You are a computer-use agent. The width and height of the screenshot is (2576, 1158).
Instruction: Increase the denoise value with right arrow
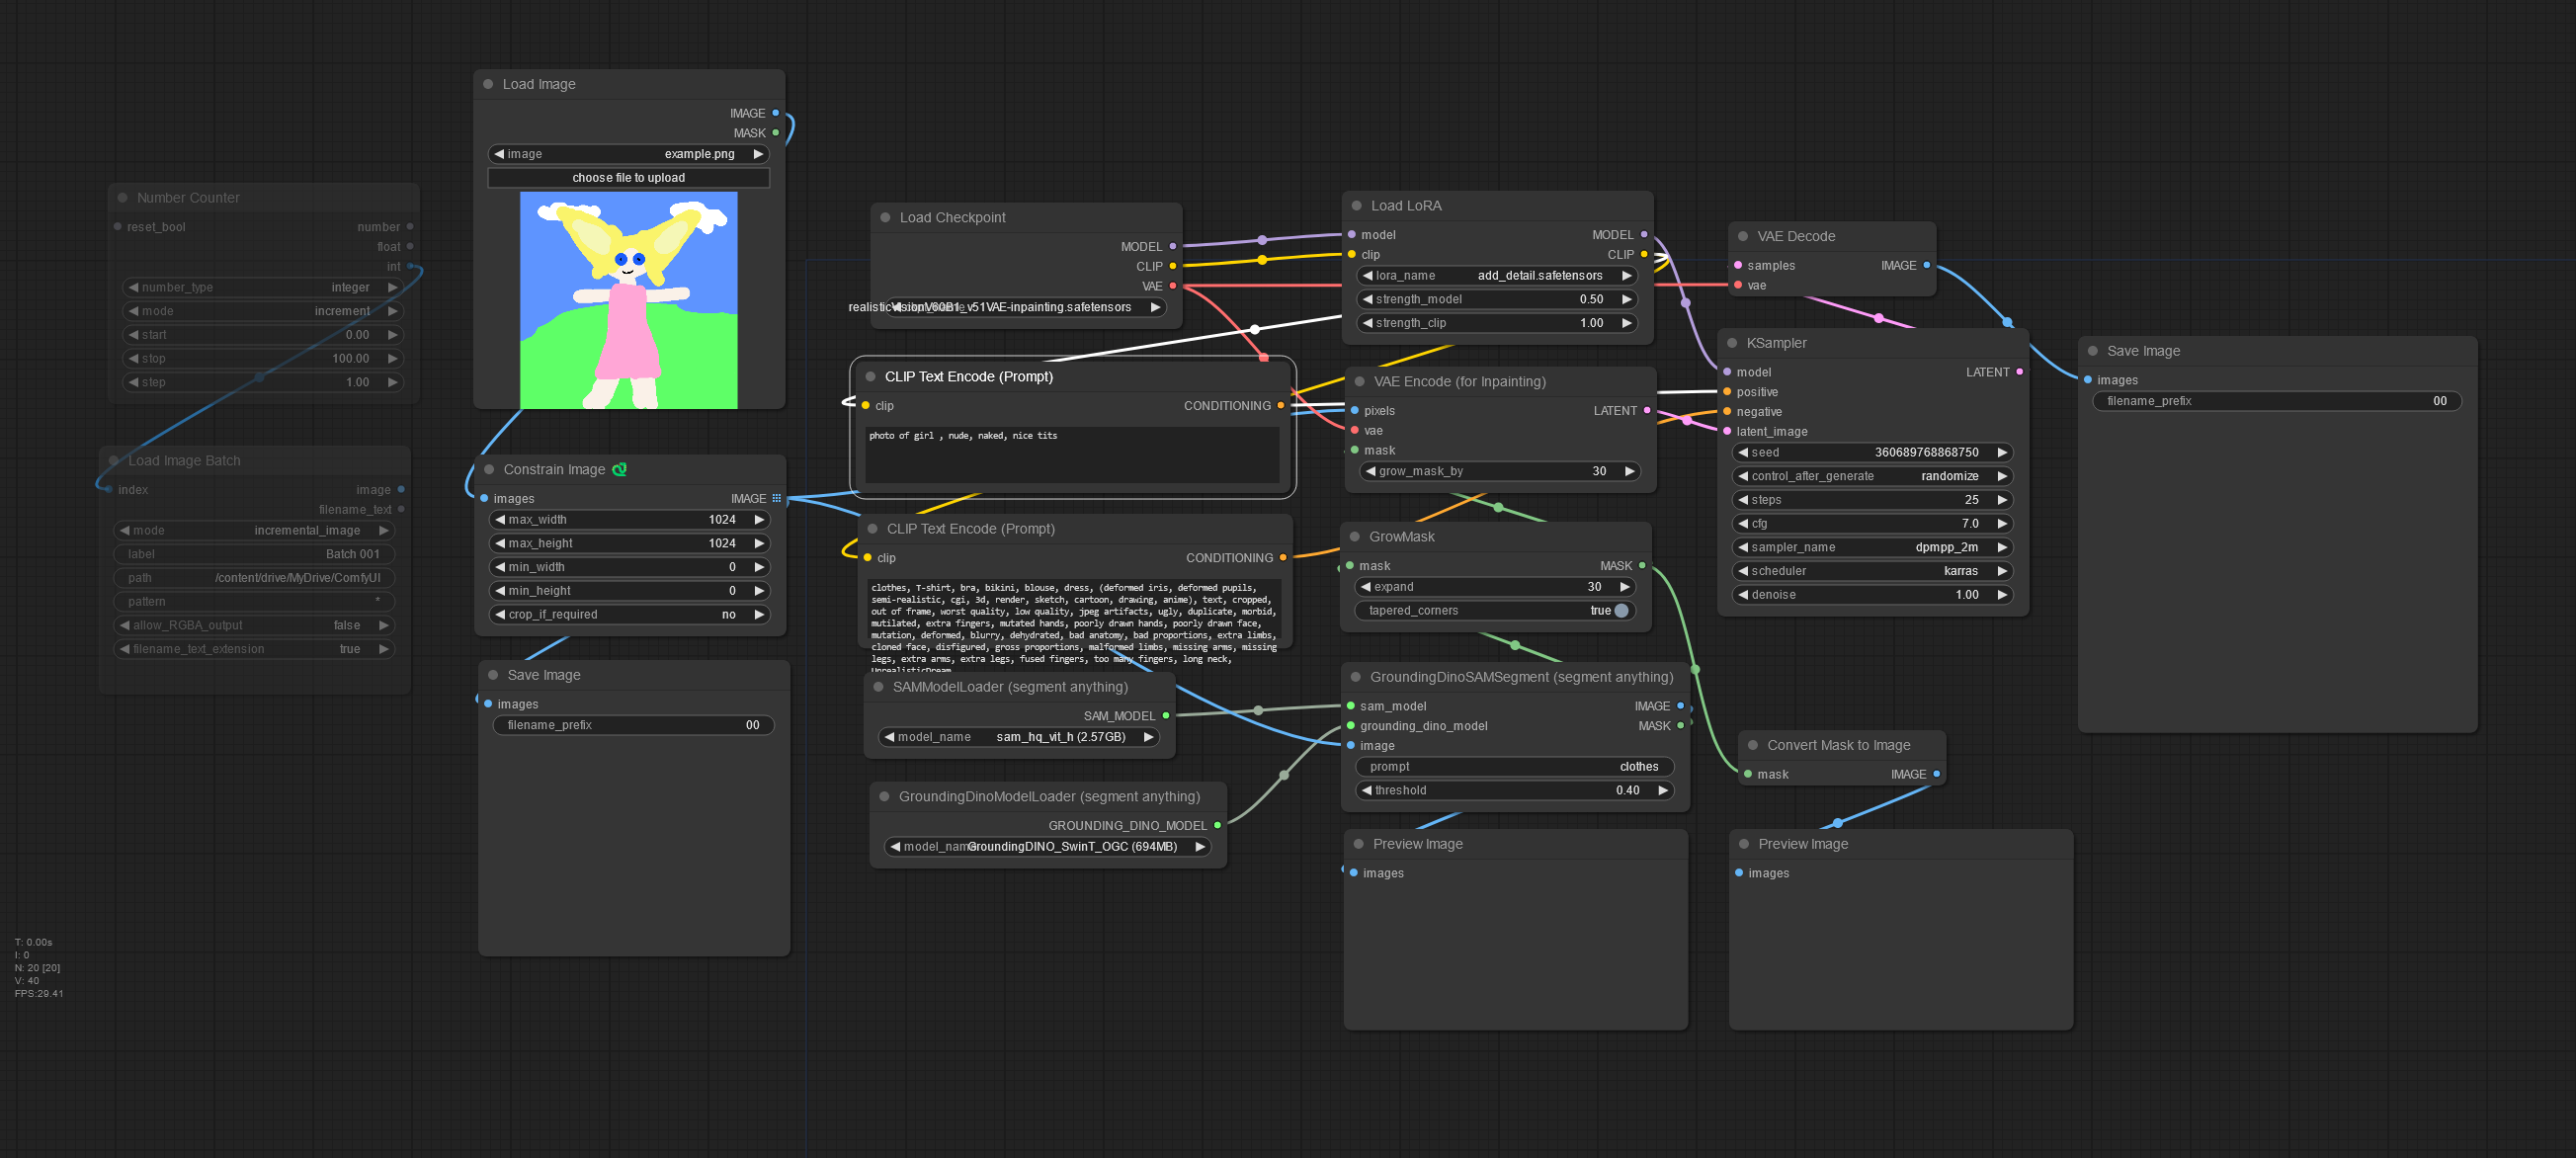(2001, 594)
